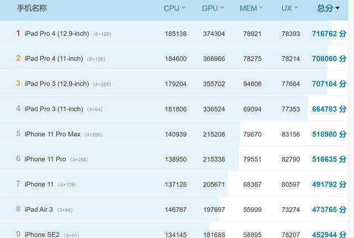Click CPU score 146787
This screenshot has width=354, height=238.
[176, 210]
